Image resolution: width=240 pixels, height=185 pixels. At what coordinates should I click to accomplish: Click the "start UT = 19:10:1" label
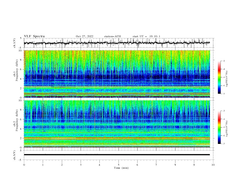[x=146, y=36]
